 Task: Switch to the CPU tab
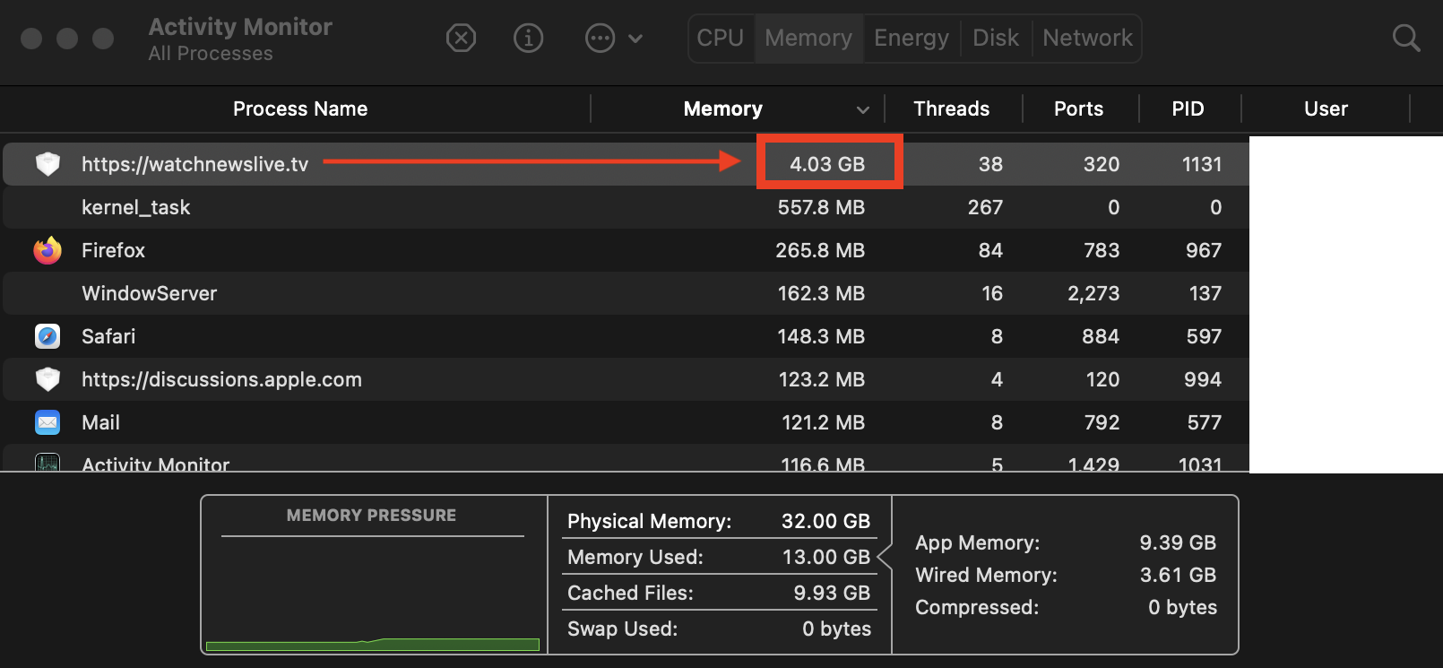coord(721,38)
